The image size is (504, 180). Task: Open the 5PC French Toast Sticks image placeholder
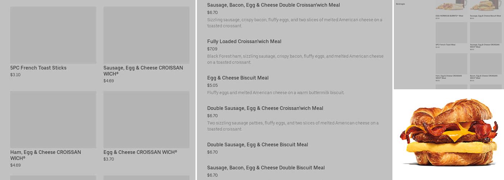pos(53,35)
